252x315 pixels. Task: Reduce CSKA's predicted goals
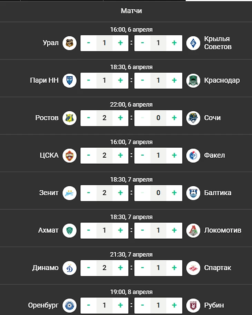[x=89, y=155]
